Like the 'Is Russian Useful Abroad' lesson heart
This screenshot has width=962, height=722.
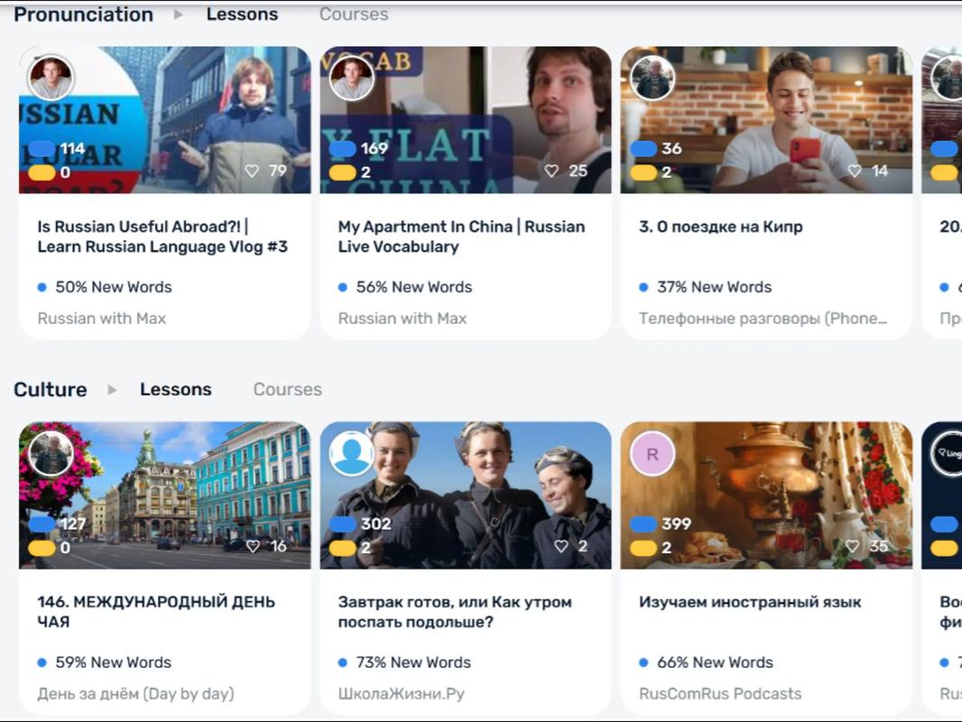(x=252, y=171)
